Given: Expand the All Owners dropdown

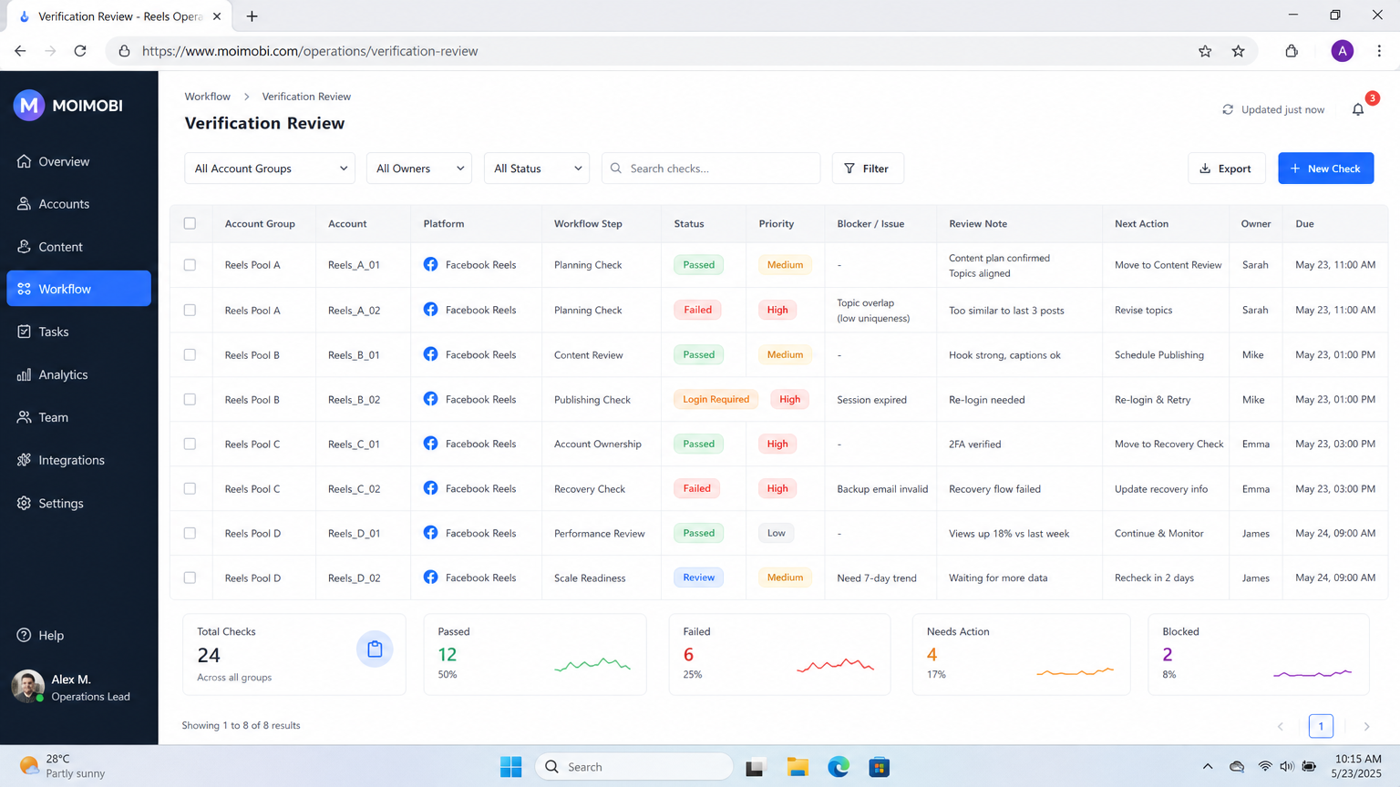Looking at the screenshot, I should (x=419, y=169).
